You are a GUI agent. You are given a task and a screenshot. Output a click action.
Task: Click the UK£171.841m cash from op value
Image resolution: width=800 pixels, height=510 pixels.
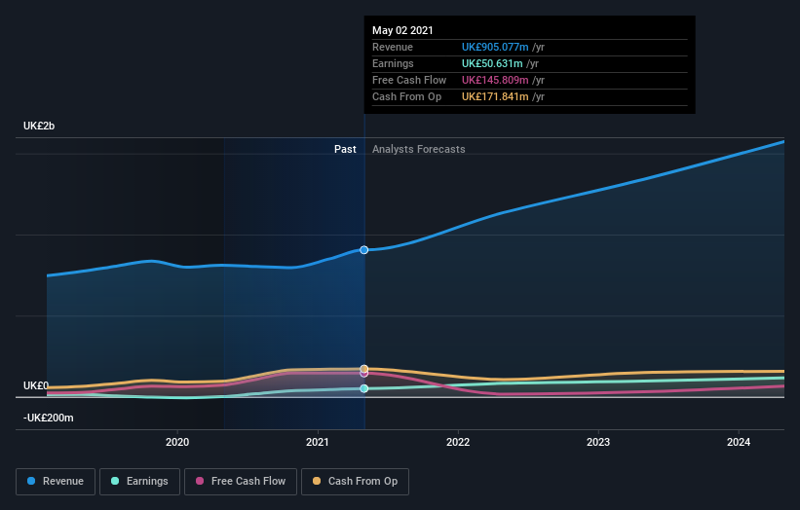(x=495, y=96)
